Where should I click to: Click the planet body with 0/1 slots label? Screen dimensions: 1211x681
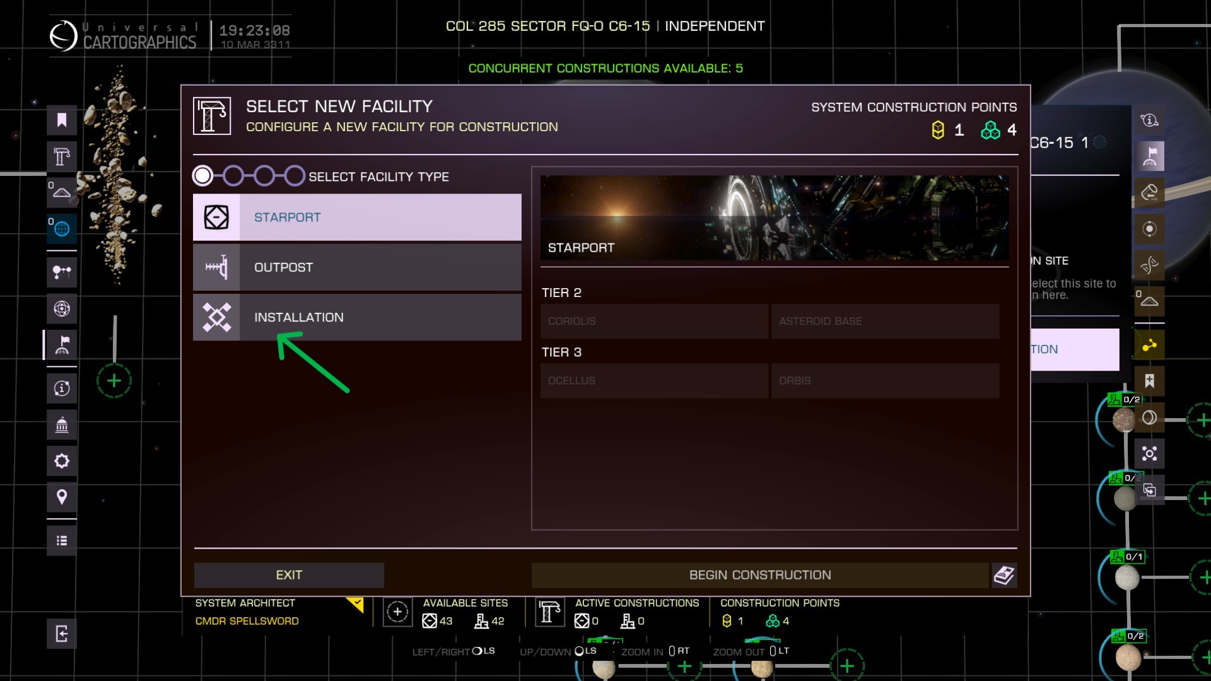coord(1127,578)
